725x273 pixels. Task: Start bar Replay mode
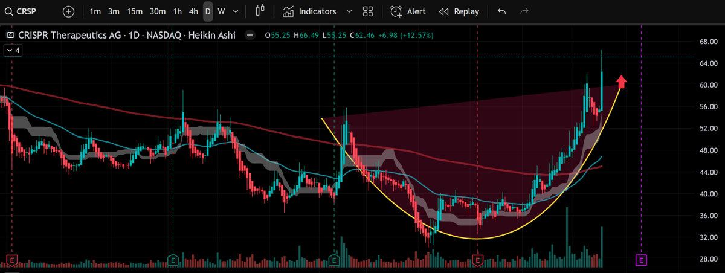459,11
